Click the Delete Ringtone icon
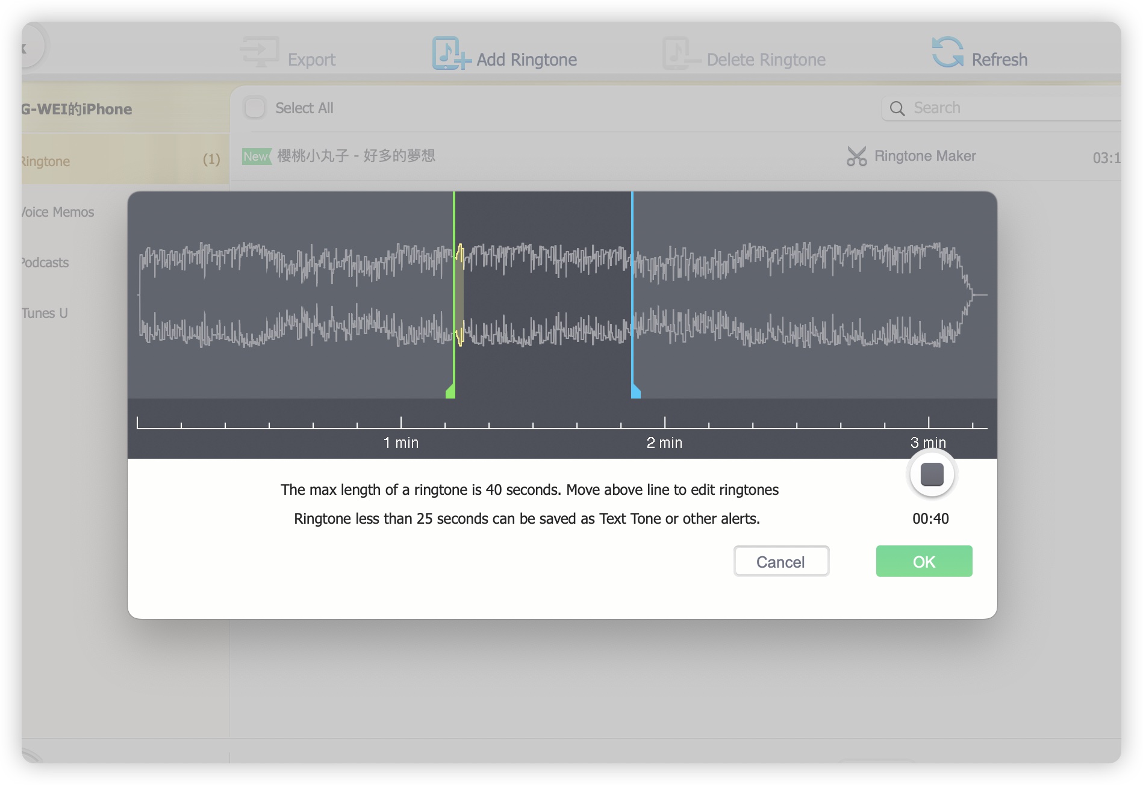This screenshot has width=1143, height=785. [681, 54]
